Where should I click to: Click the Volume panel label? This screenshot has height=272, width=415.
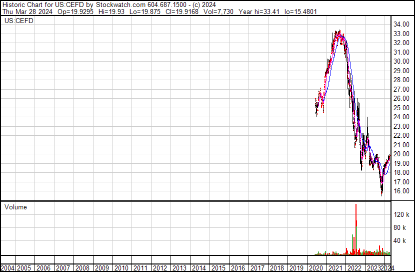(x=15, y=207)
